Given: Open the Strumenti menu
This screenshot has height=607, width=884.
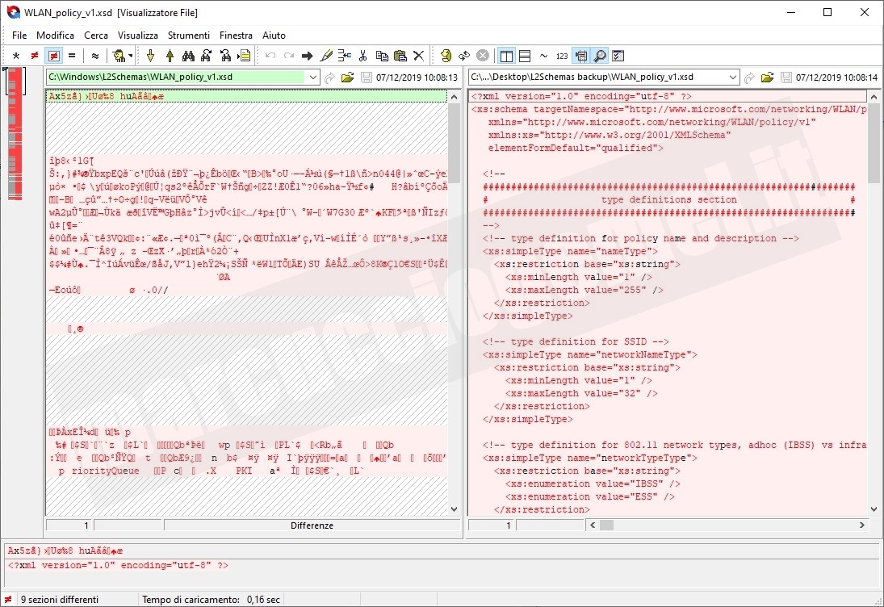Looking at the screenshot, I should 188,35.
